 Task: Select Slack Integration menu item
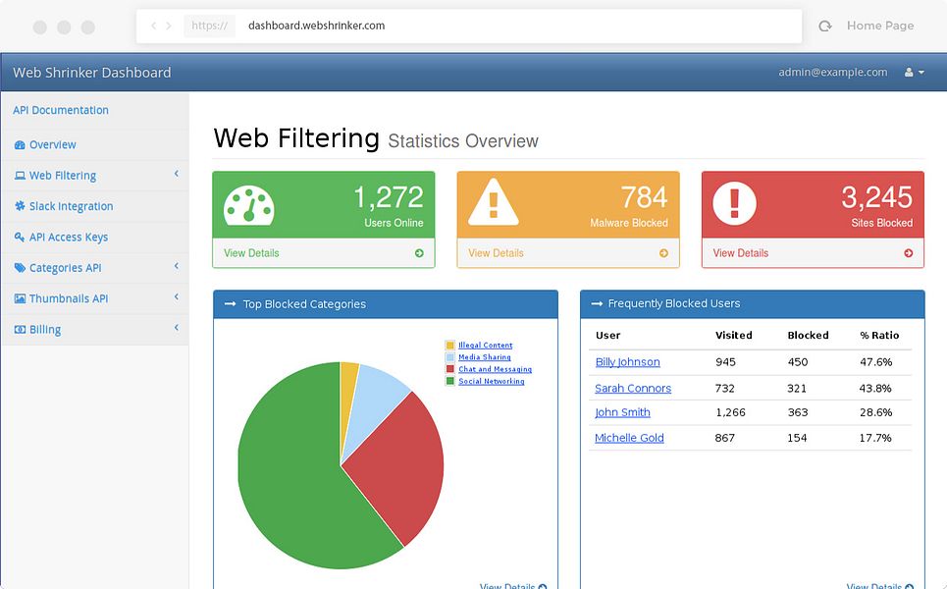pos(72,206)
